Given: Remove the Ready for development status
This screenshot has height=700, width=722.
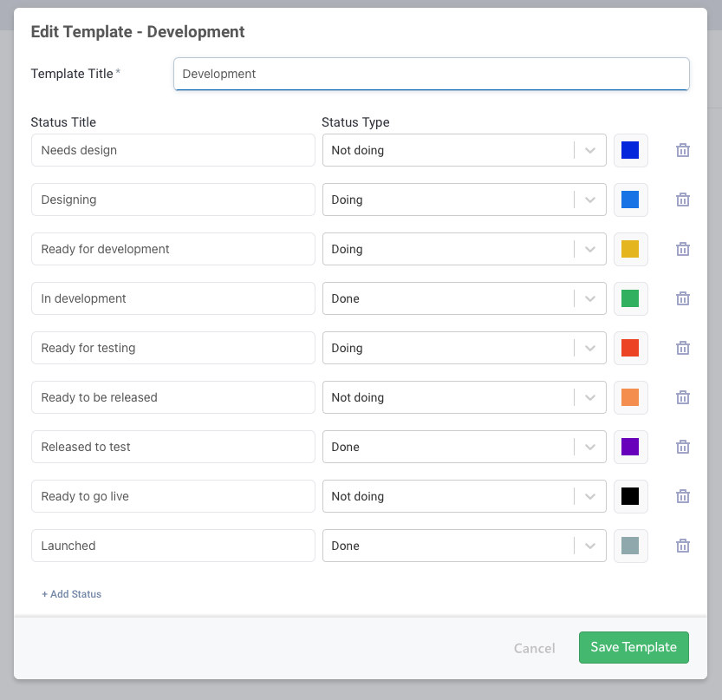Looking at the screenshot, I should coord(683,249).
